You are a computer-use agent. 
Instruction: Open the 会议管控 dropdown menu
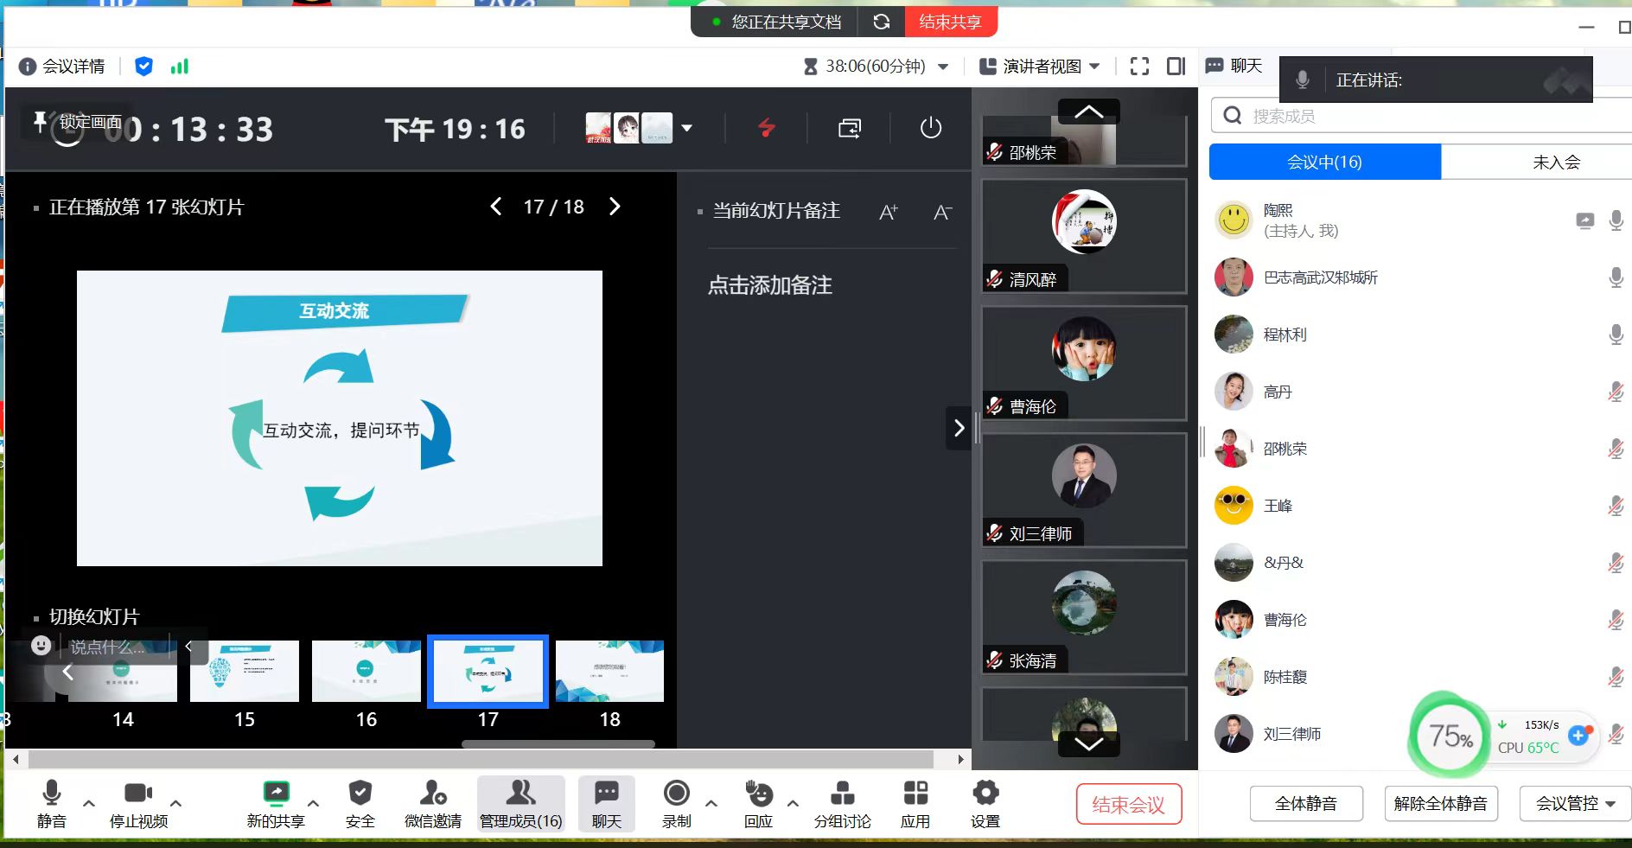1575,803
